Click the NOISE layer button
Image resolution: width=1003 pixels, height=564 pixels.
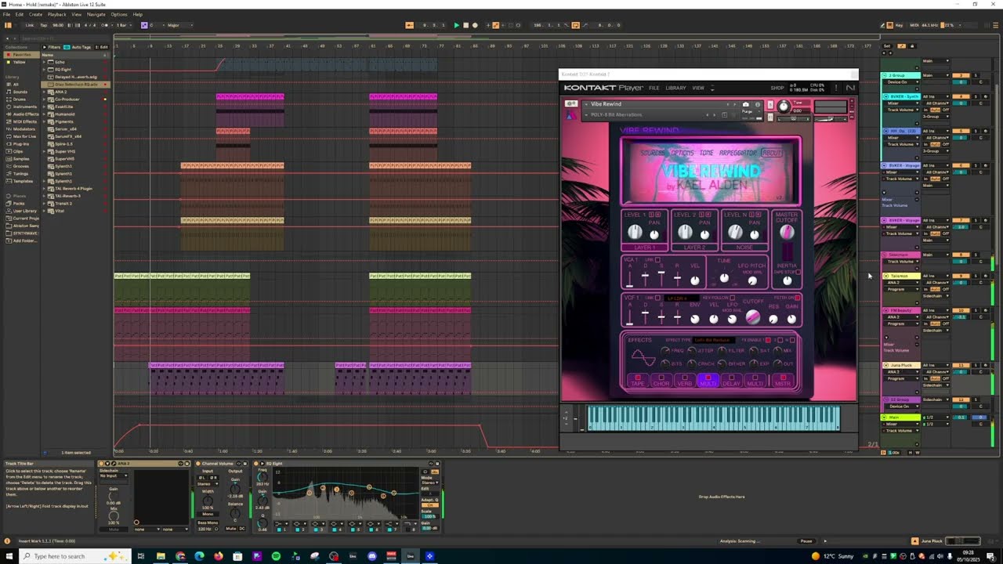pyautogui.click(x=744, y=247)
